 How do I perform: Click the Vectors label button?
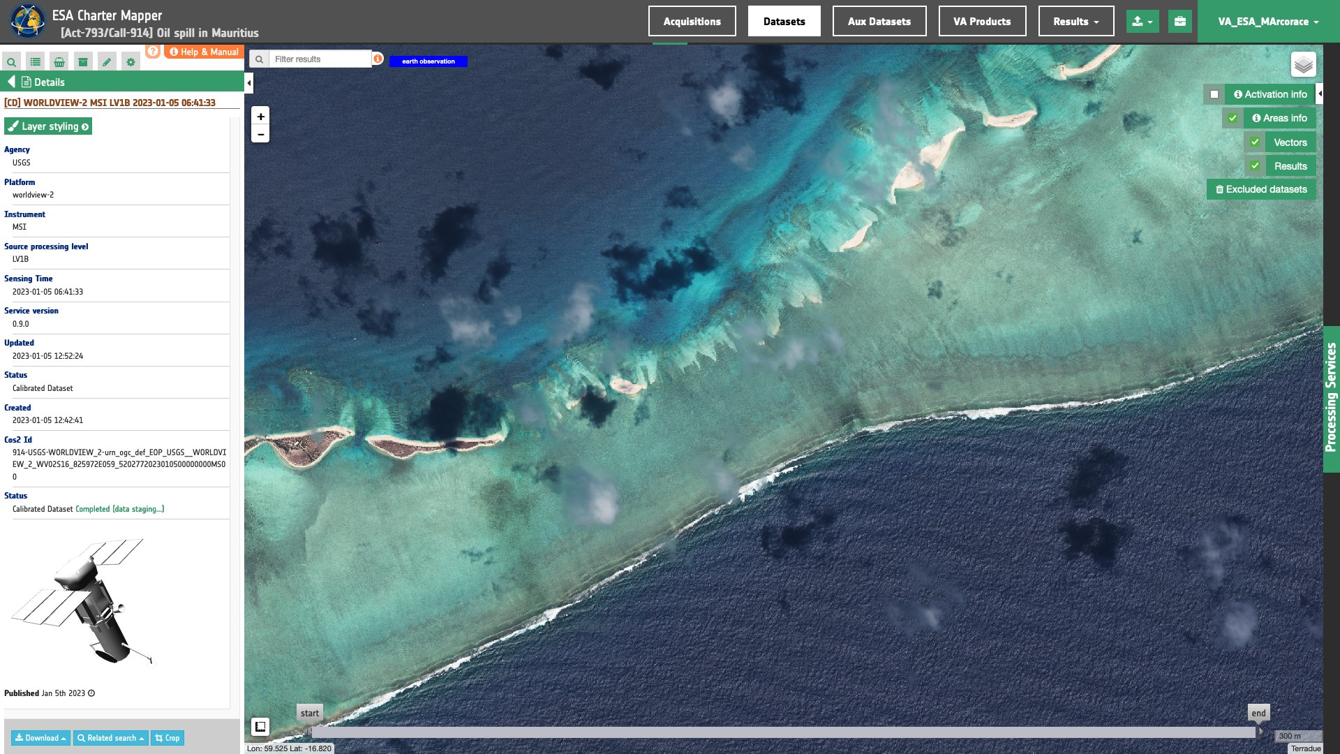pos(1290,142)
